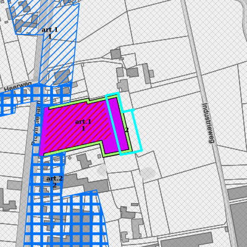
Task: Click the number 2 label beside the cyan parcel
Action: coord(127,130)
